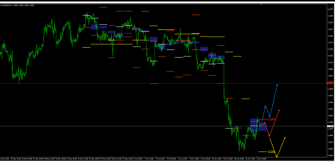Click the current price tag 1.1923 on the axis
335x162 pixels.
tap(330, 126)
